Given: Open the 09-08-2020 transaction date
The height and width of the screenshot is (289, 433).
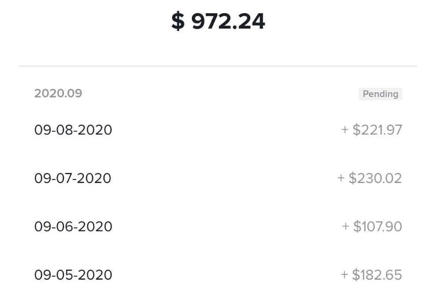Looking at the screenshot, I should (x=73, y=130).
